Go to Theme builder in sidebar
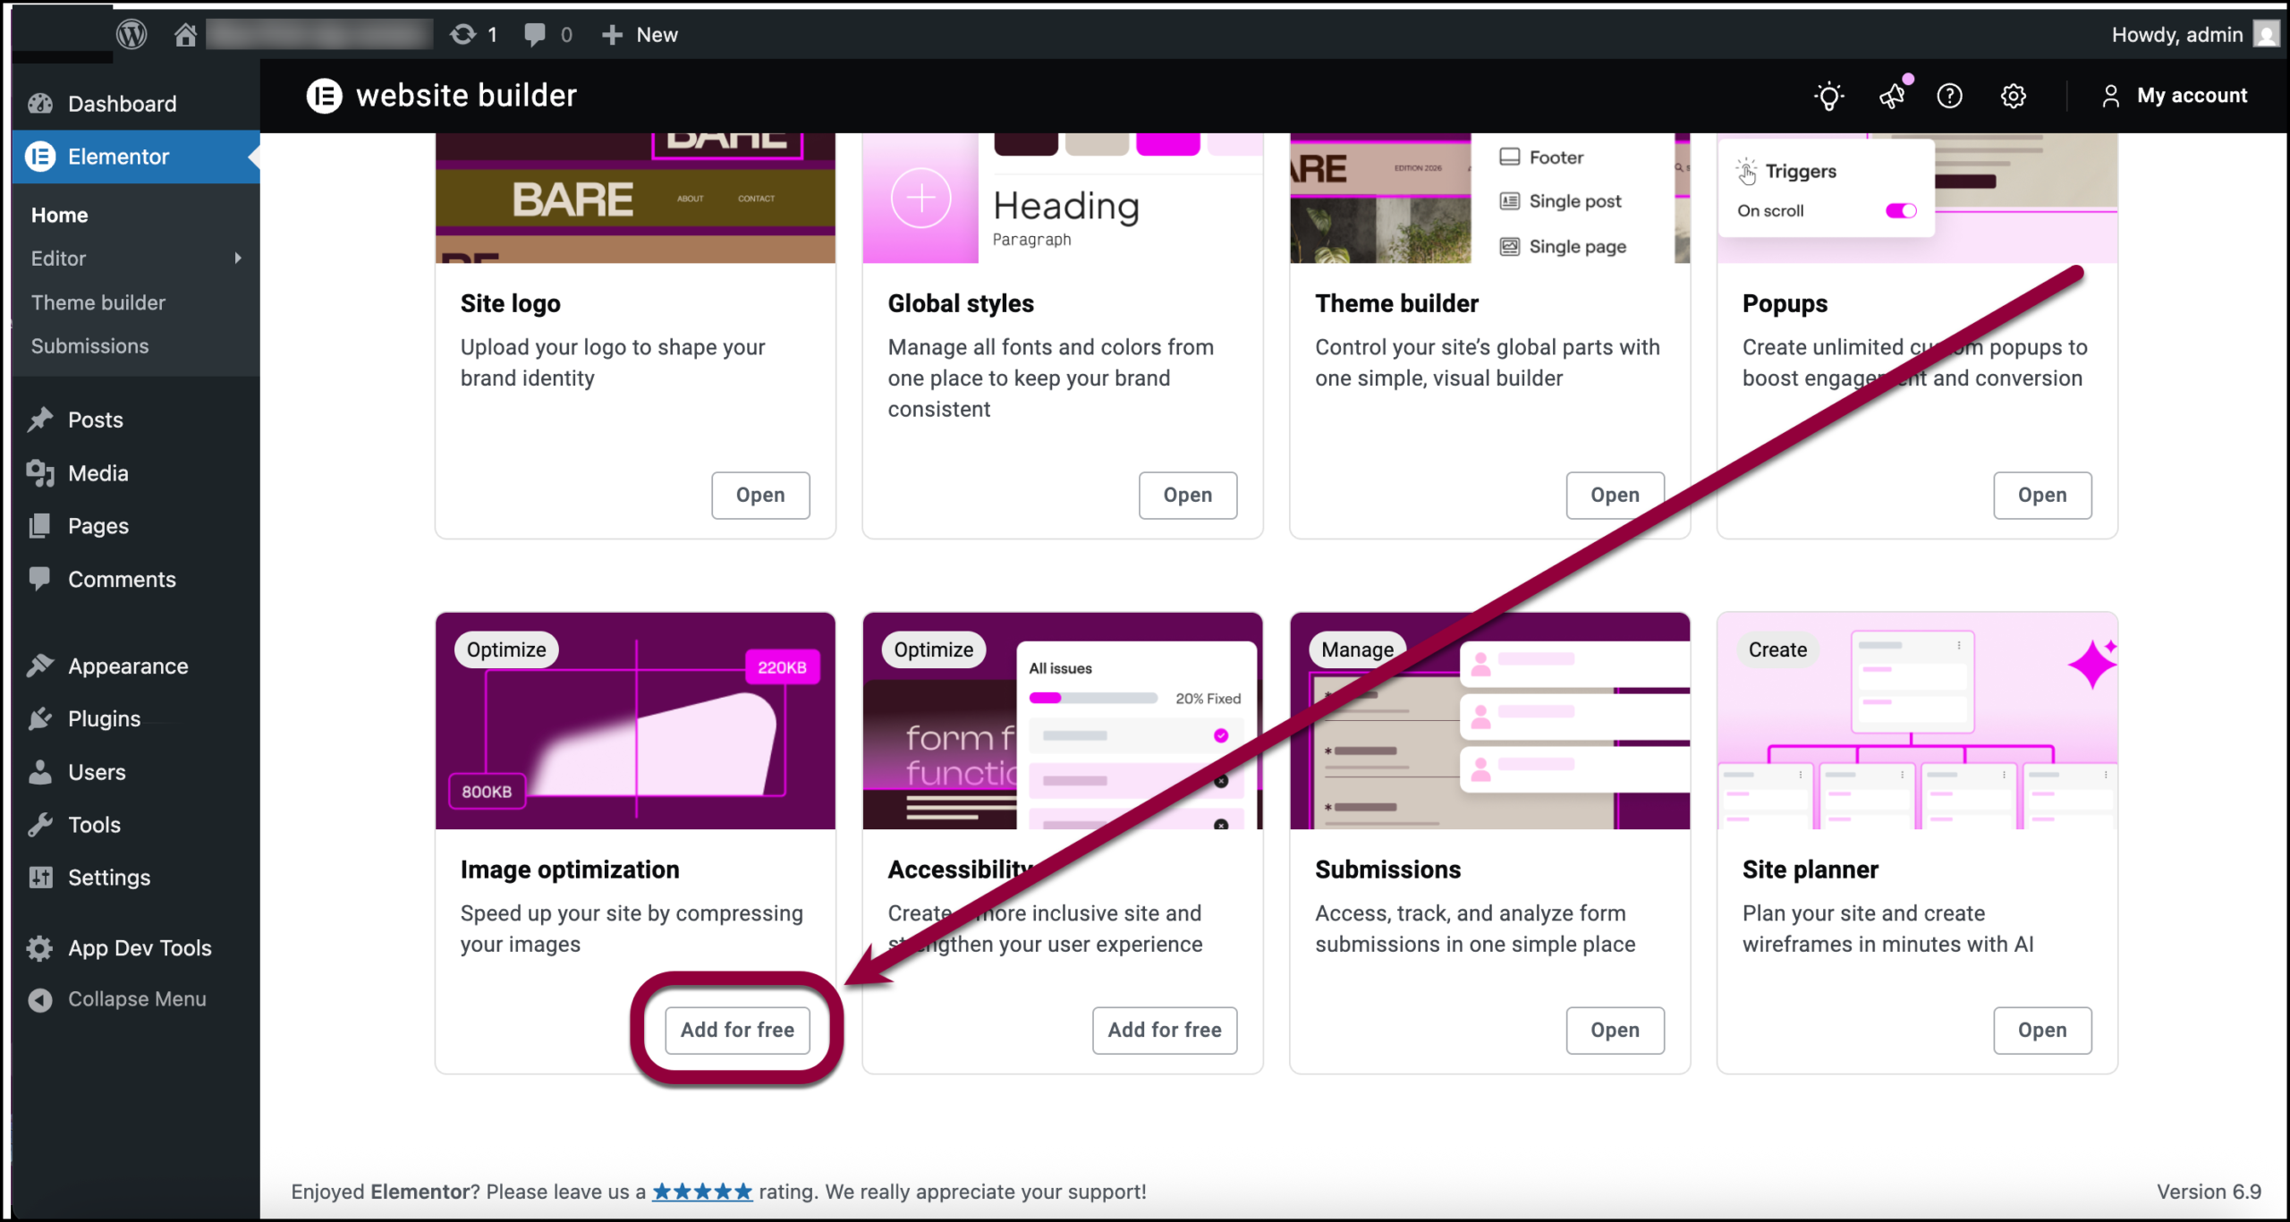This screenshot has width=2290, height=1222. (x=98, y=302)
